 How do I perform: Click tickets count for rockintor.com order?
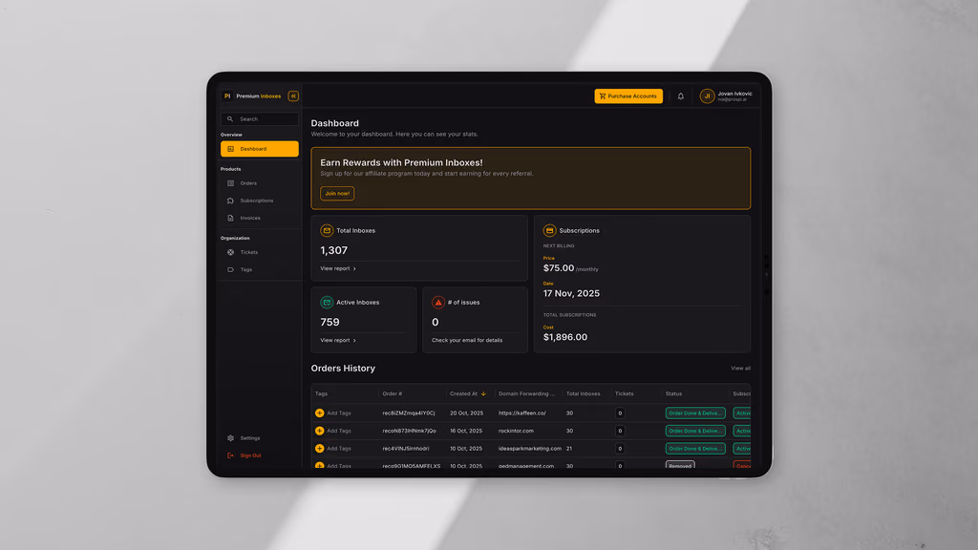click(619, 431)
